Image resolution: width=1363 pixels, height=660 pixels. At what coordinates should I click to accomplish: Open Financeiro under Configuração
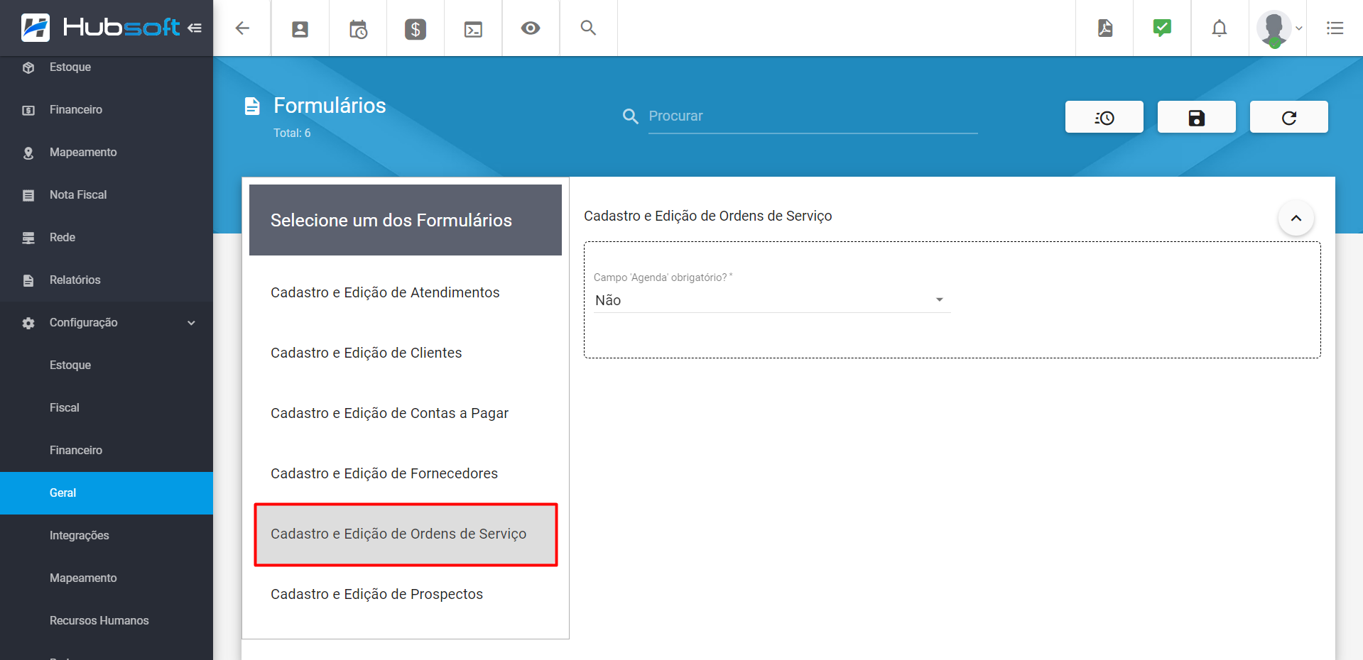[x=107, y=451]
